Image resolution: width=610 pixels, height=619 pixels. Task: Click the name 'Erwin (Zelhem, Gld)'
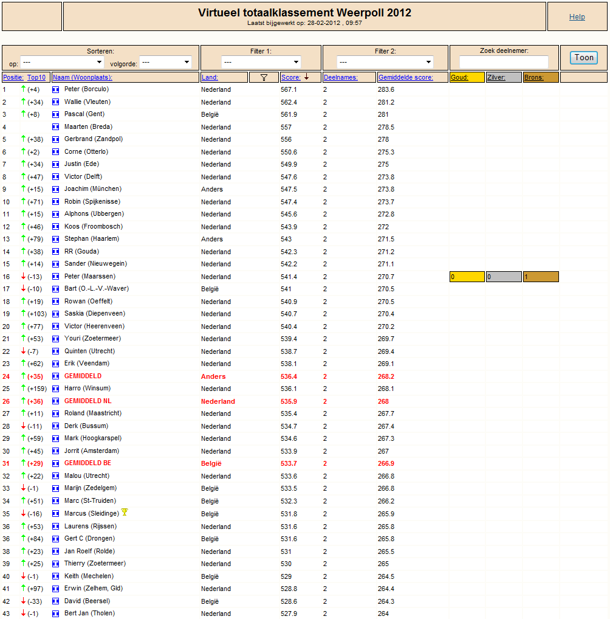[94, 588]
